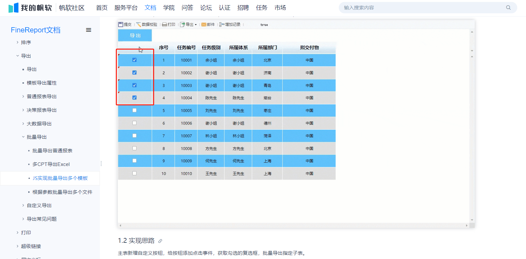Image resolution: width=526 pixels, height=259 pixels.
Task: Click the 我的帆软 logo
Action: [30, 8]
